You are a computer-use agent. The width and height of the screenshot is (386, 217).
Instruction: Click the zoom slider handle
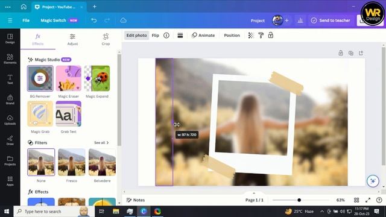pos(299,200)
